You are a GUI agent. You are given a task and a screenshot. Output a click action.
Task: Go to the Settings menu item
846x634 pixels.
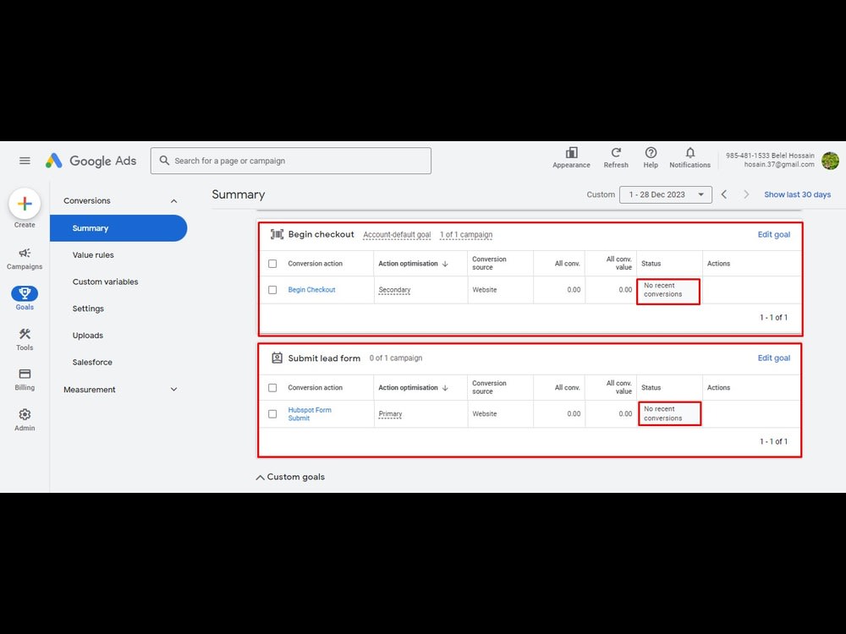(x=88, y=308)
